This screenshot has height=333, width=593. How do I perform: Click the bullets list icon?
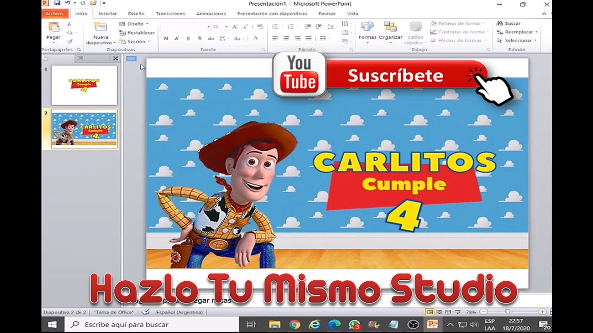(276, 27)
